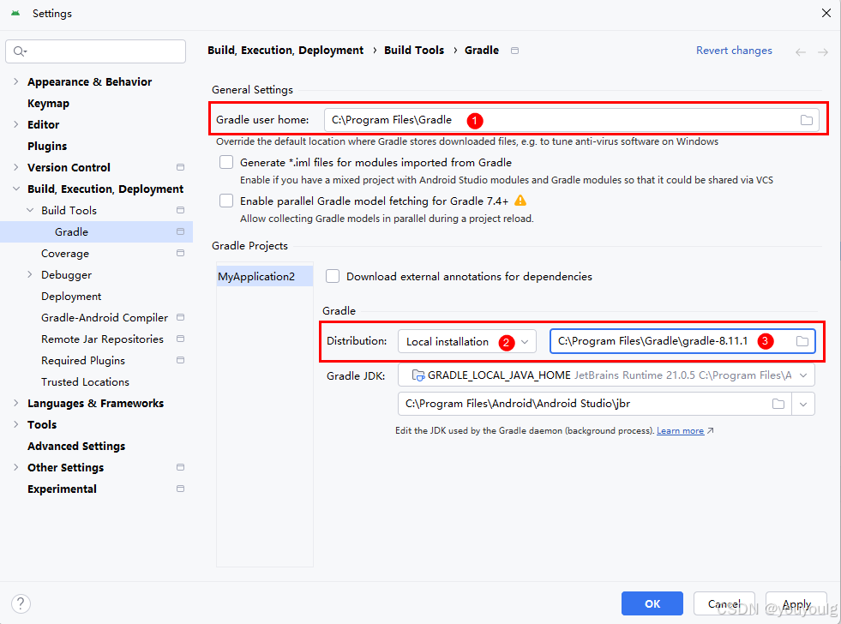Open the Distribution dropdown showing Local installation
The image size is (841, 624).
(466, 341)
